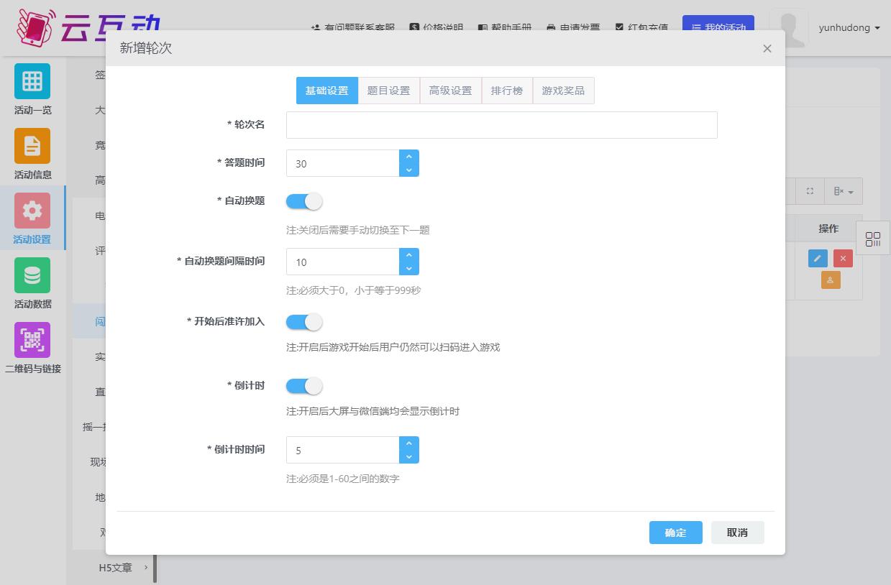Click the 活动信息 document icon

[x=32, y=146]
